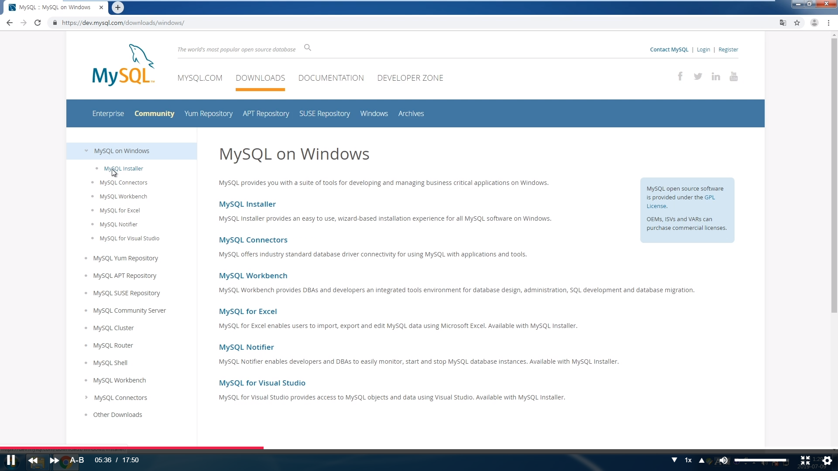This screenshot has height=471, width=838.
Task: Open MySQL YouTube channel icon
Action: (x=734, y=77)
